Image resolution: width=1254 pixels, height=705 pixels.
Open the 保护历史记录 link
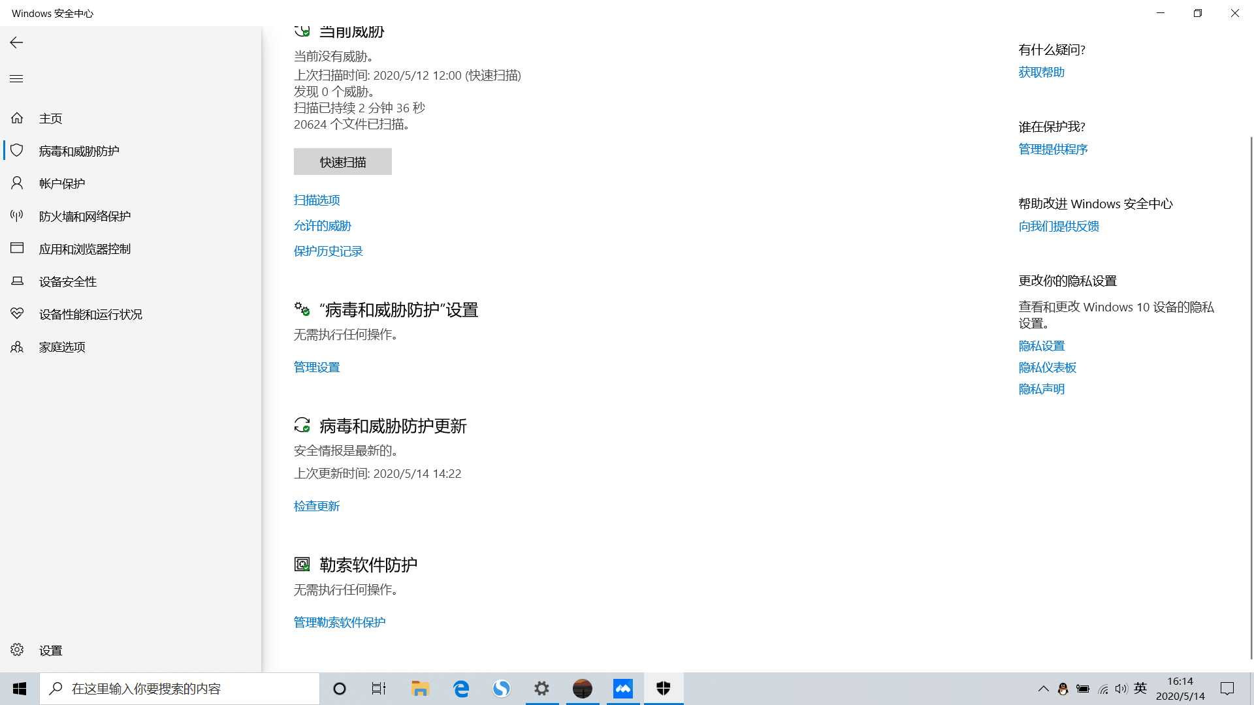point(329,251)
